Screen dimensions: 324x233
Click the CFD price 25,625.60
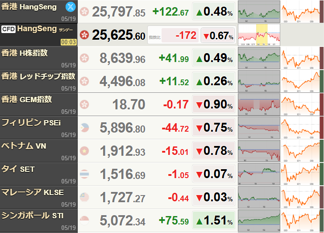119,35
